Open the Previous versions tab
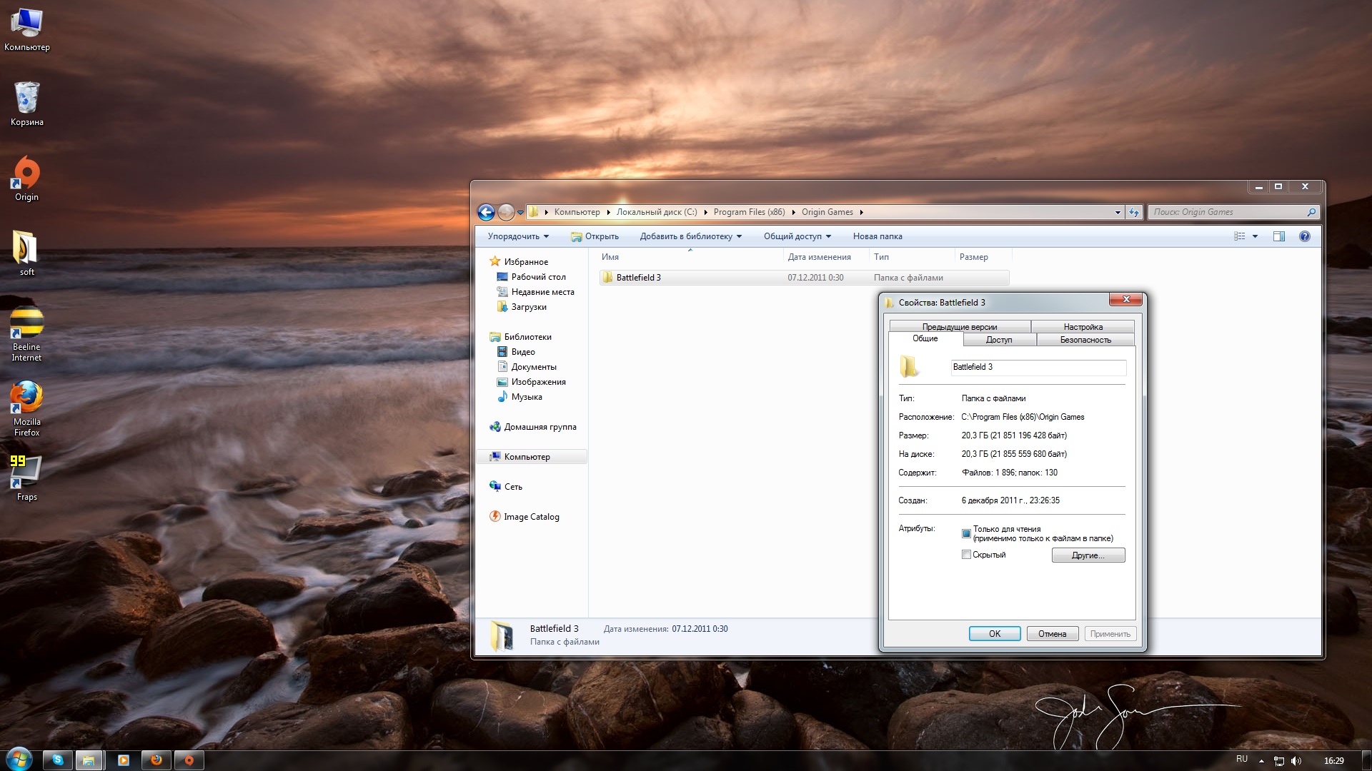This screenshot has width=1372, height=771. (x=959, y=327)
